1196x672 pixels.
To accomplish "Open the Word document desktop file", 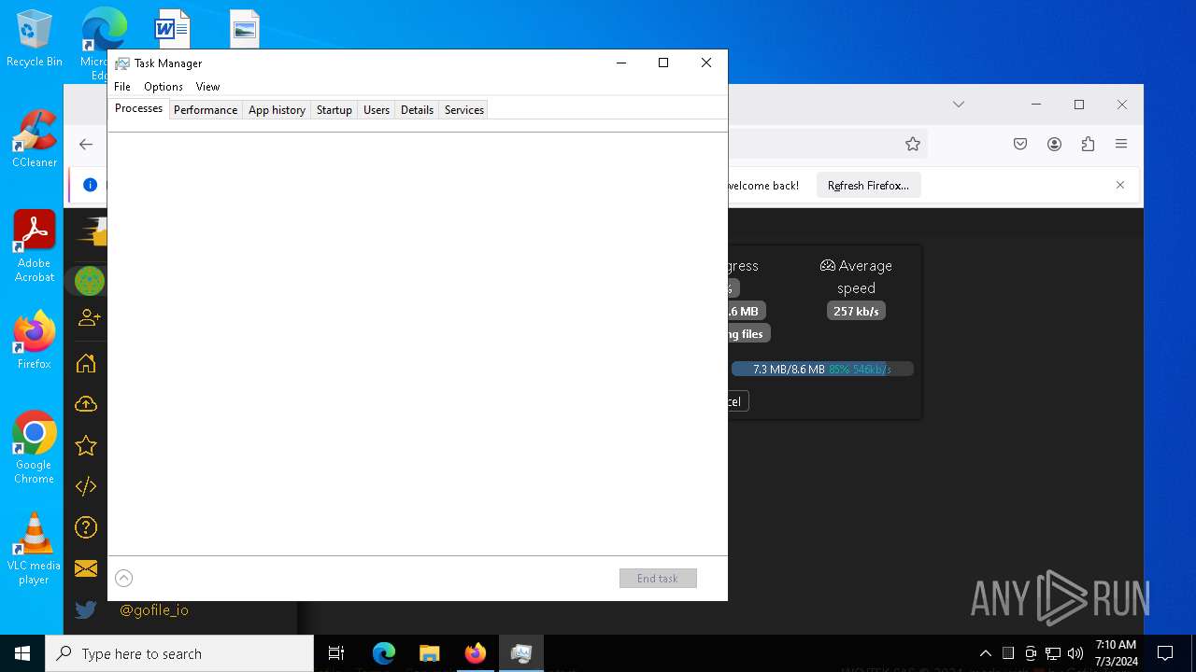I will [172, 28].
